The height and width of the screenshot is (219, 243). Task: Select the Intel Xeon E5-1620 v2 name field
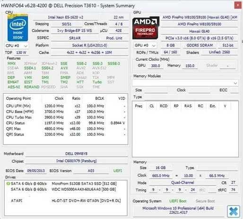pyautogui.click(x=66, y=17)
